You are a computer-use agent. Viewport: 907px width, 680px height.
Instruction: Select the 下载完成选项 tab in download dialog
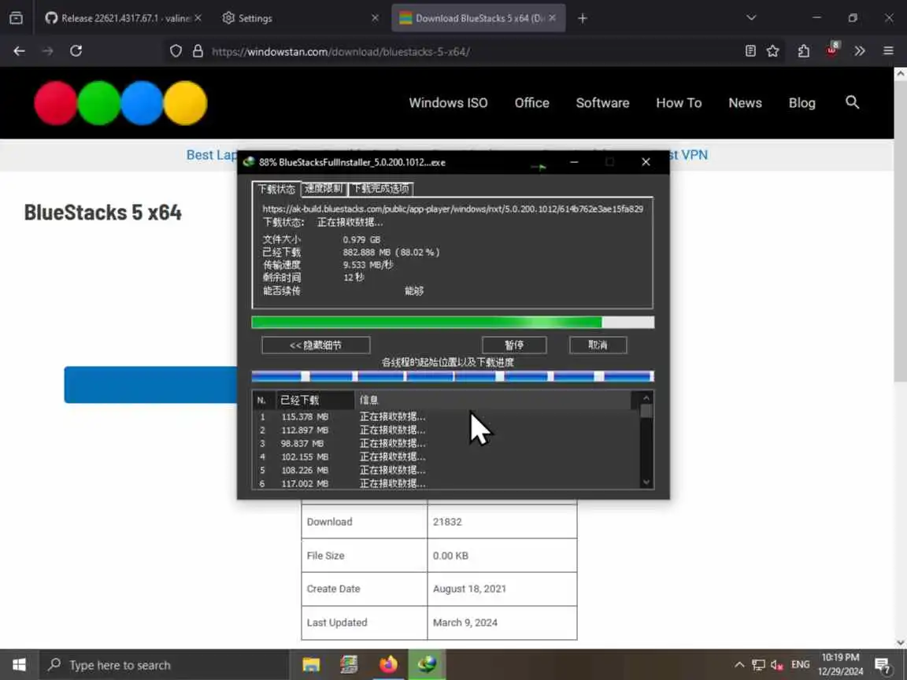[380, 189]
